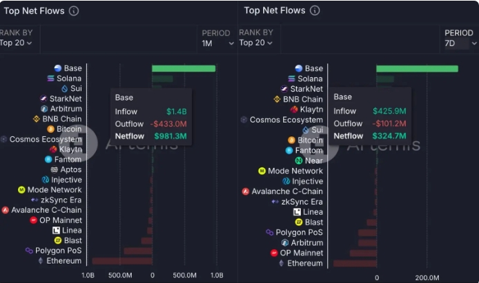This screenshot has height=283, width=479.
Task: Click the BNB Chain icon in 1M chart
Action: click(37, 119)
